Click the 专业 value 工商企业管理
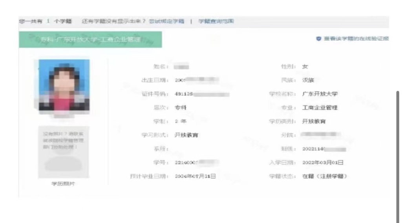Screen dimensions: 402x223 pyautogui.click(x=320, y=108)
